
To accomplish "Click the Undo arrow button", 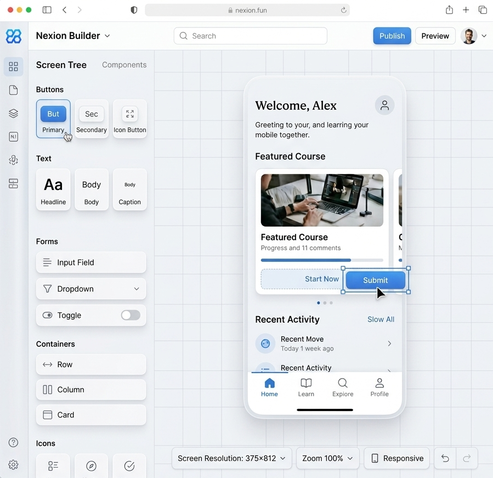I will pyautogui.click(x=445, y=458).
